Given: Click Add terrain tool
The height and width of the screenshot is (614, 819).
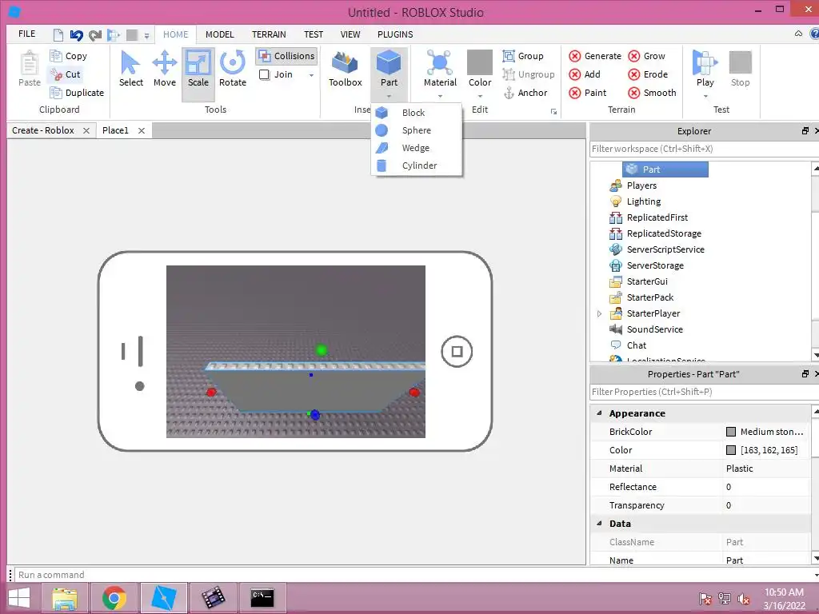Looking at the screenshot, I should 585,74.
